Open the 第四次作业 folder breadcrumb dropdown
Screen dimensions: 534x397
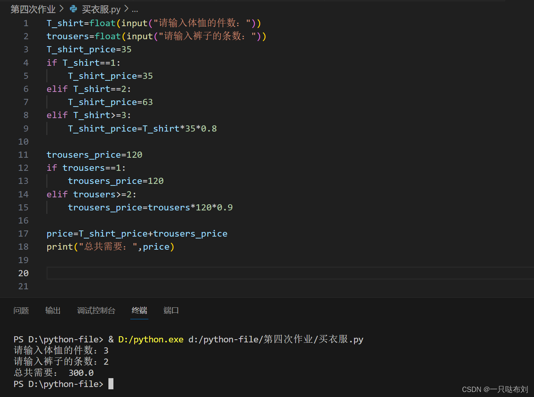pyautogui.click(x=33, y=8)
